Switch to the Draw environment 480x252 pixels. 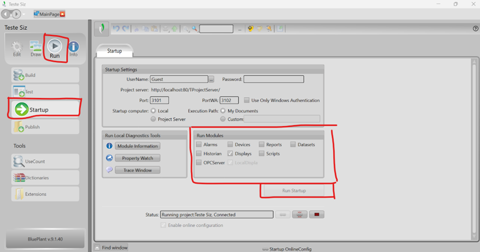36,48
